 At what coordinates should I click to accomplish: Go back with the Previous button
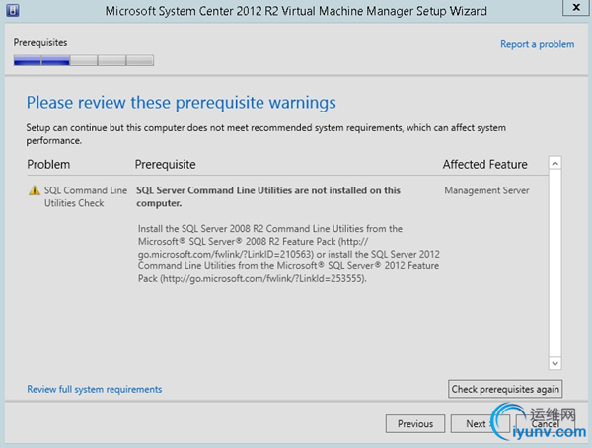coord(415,424)
